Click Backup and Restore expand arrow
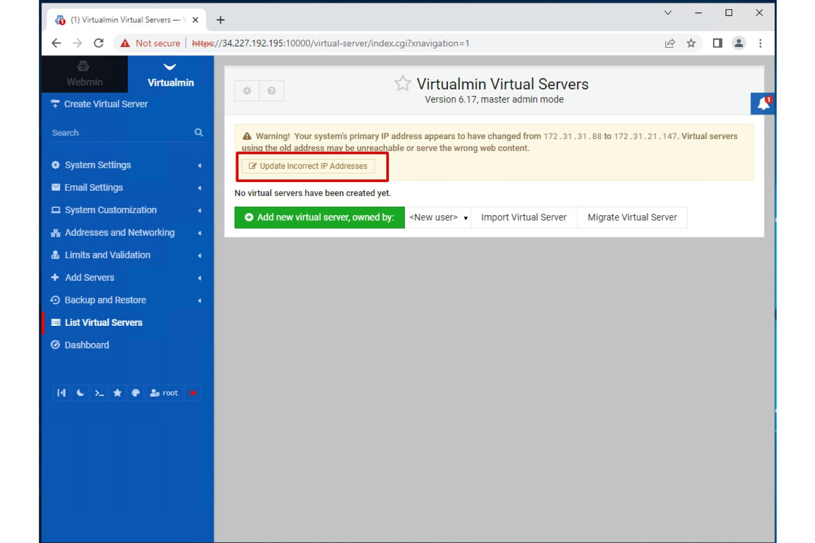The height and width of the screenshot is (543, 815). click(199, 300)
